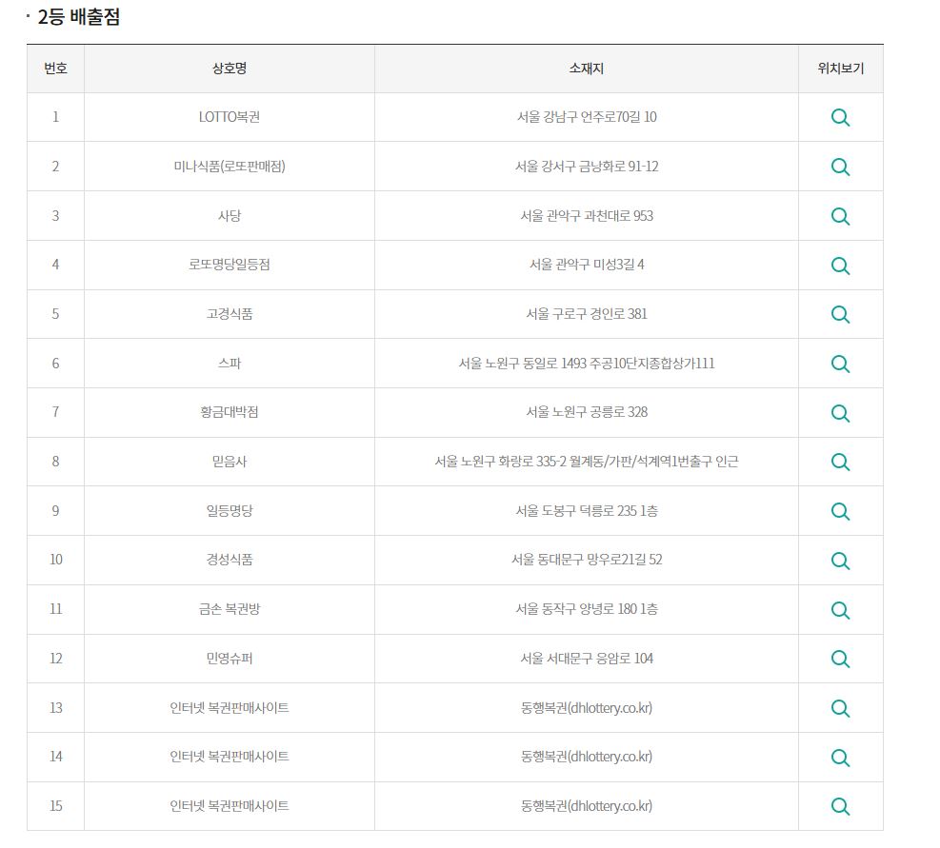Select store name 고경식품
The height and width of the screenshot is (848, 940).
[x=230, y=313]
